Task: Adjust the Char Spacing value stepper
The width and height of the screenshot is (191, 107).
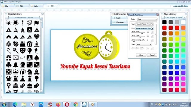Action: 152,40
